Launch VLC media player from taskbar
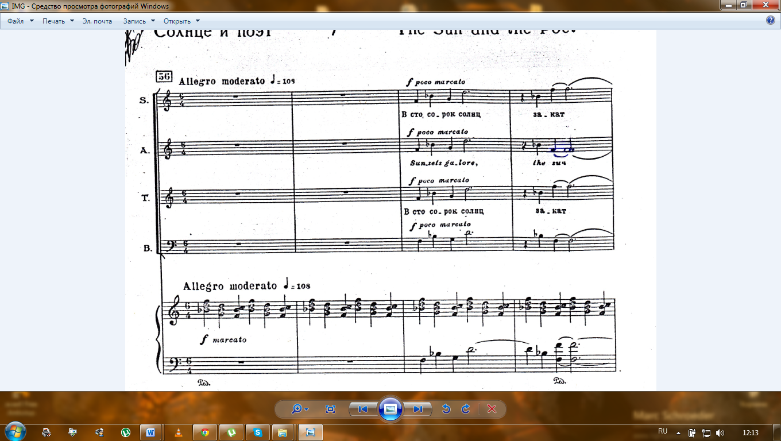 178,432
